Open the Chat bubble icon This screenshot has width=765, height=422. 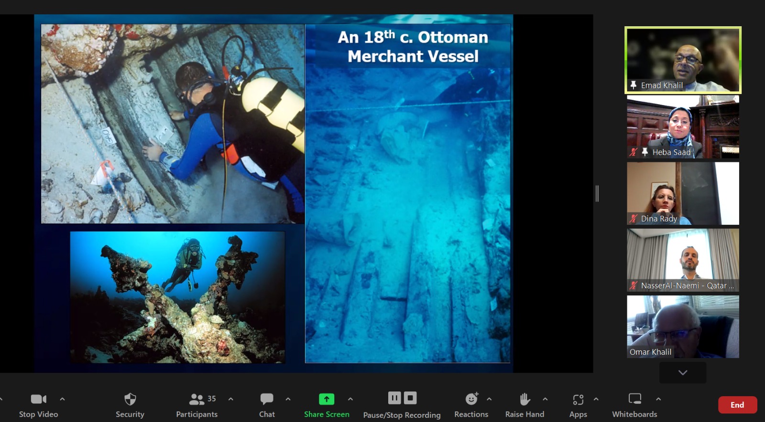click(267, 399)
